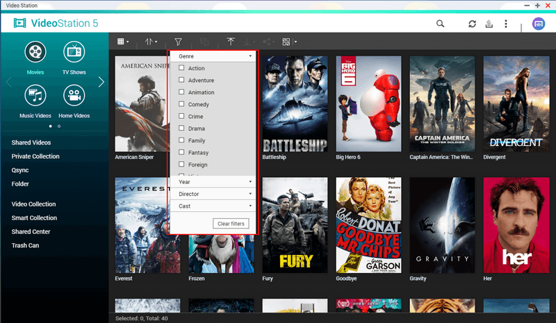Viewport: 556px width, 323px height.
Task: Check the Crime genre checkbox
Action: point(181,116)
